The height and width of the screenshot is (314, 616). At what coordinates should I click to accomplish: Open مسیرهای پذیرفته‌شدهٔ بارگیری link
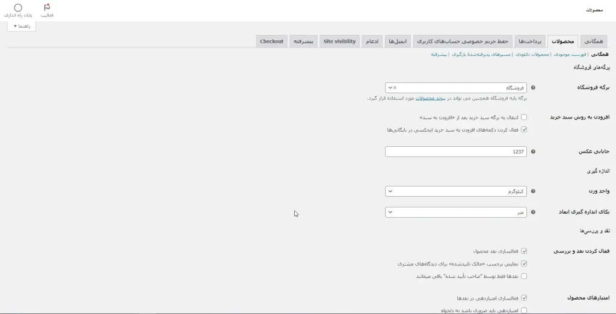point(481,55)
